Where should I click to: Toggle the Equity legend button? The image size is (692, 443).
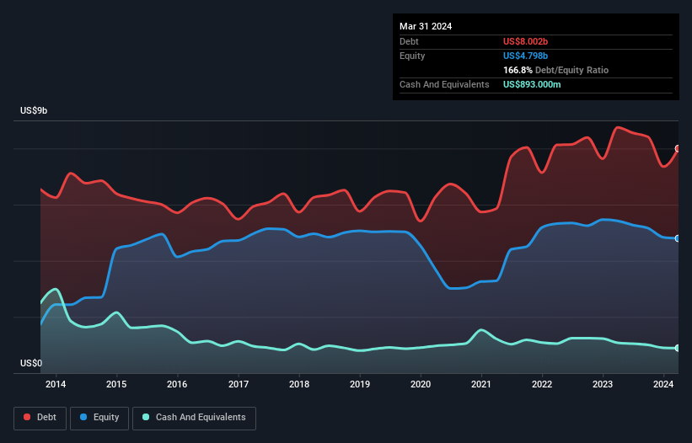point(99,418)
